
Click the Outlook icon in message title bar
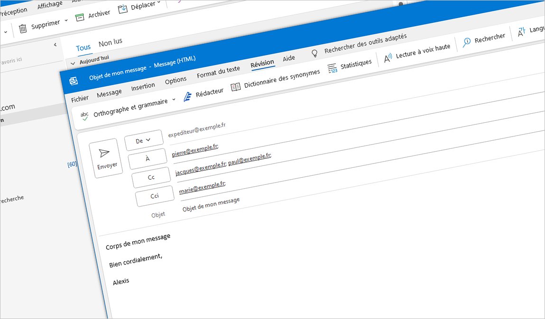pyautogui.click(x=74, y=82)
